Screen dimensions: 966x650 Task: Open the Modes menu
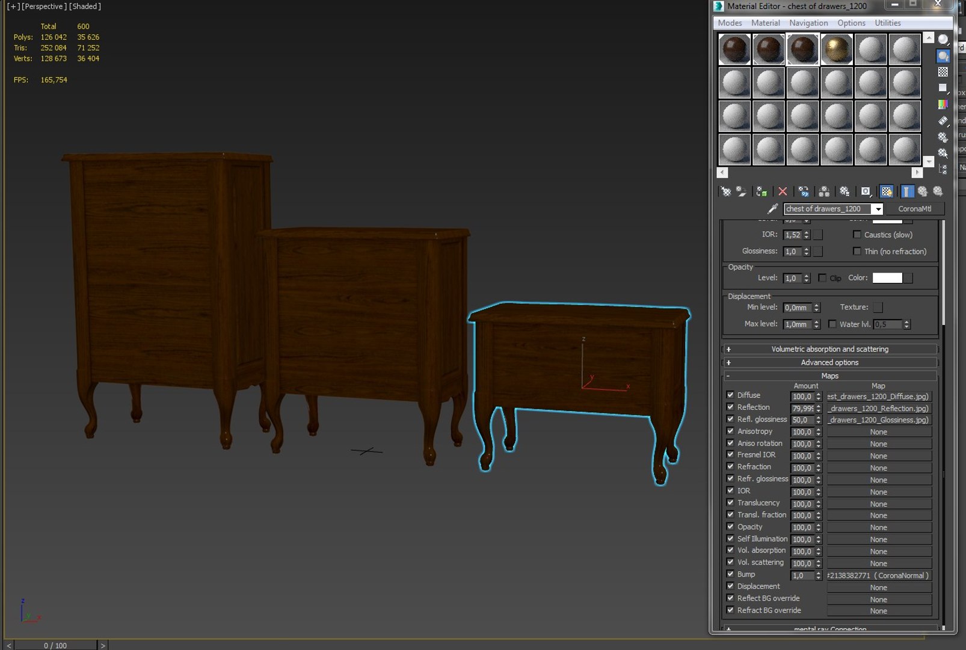tap(730, 23)
